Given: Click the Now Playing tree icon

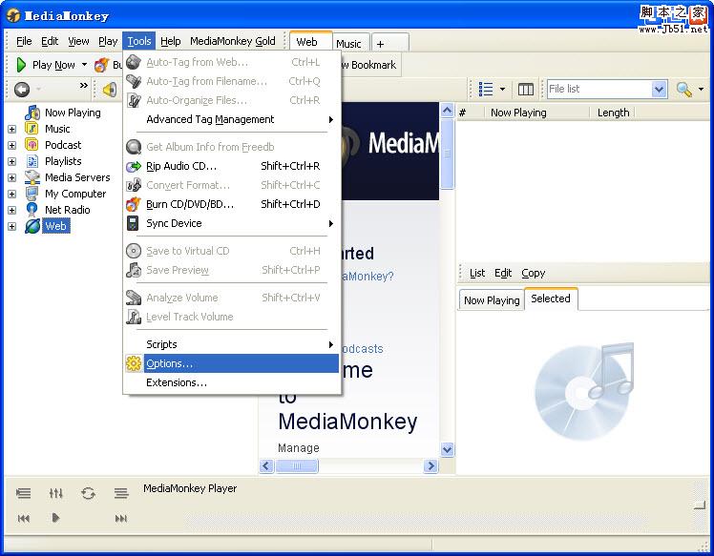Looking at the screenshot, I should coord(32,113).
